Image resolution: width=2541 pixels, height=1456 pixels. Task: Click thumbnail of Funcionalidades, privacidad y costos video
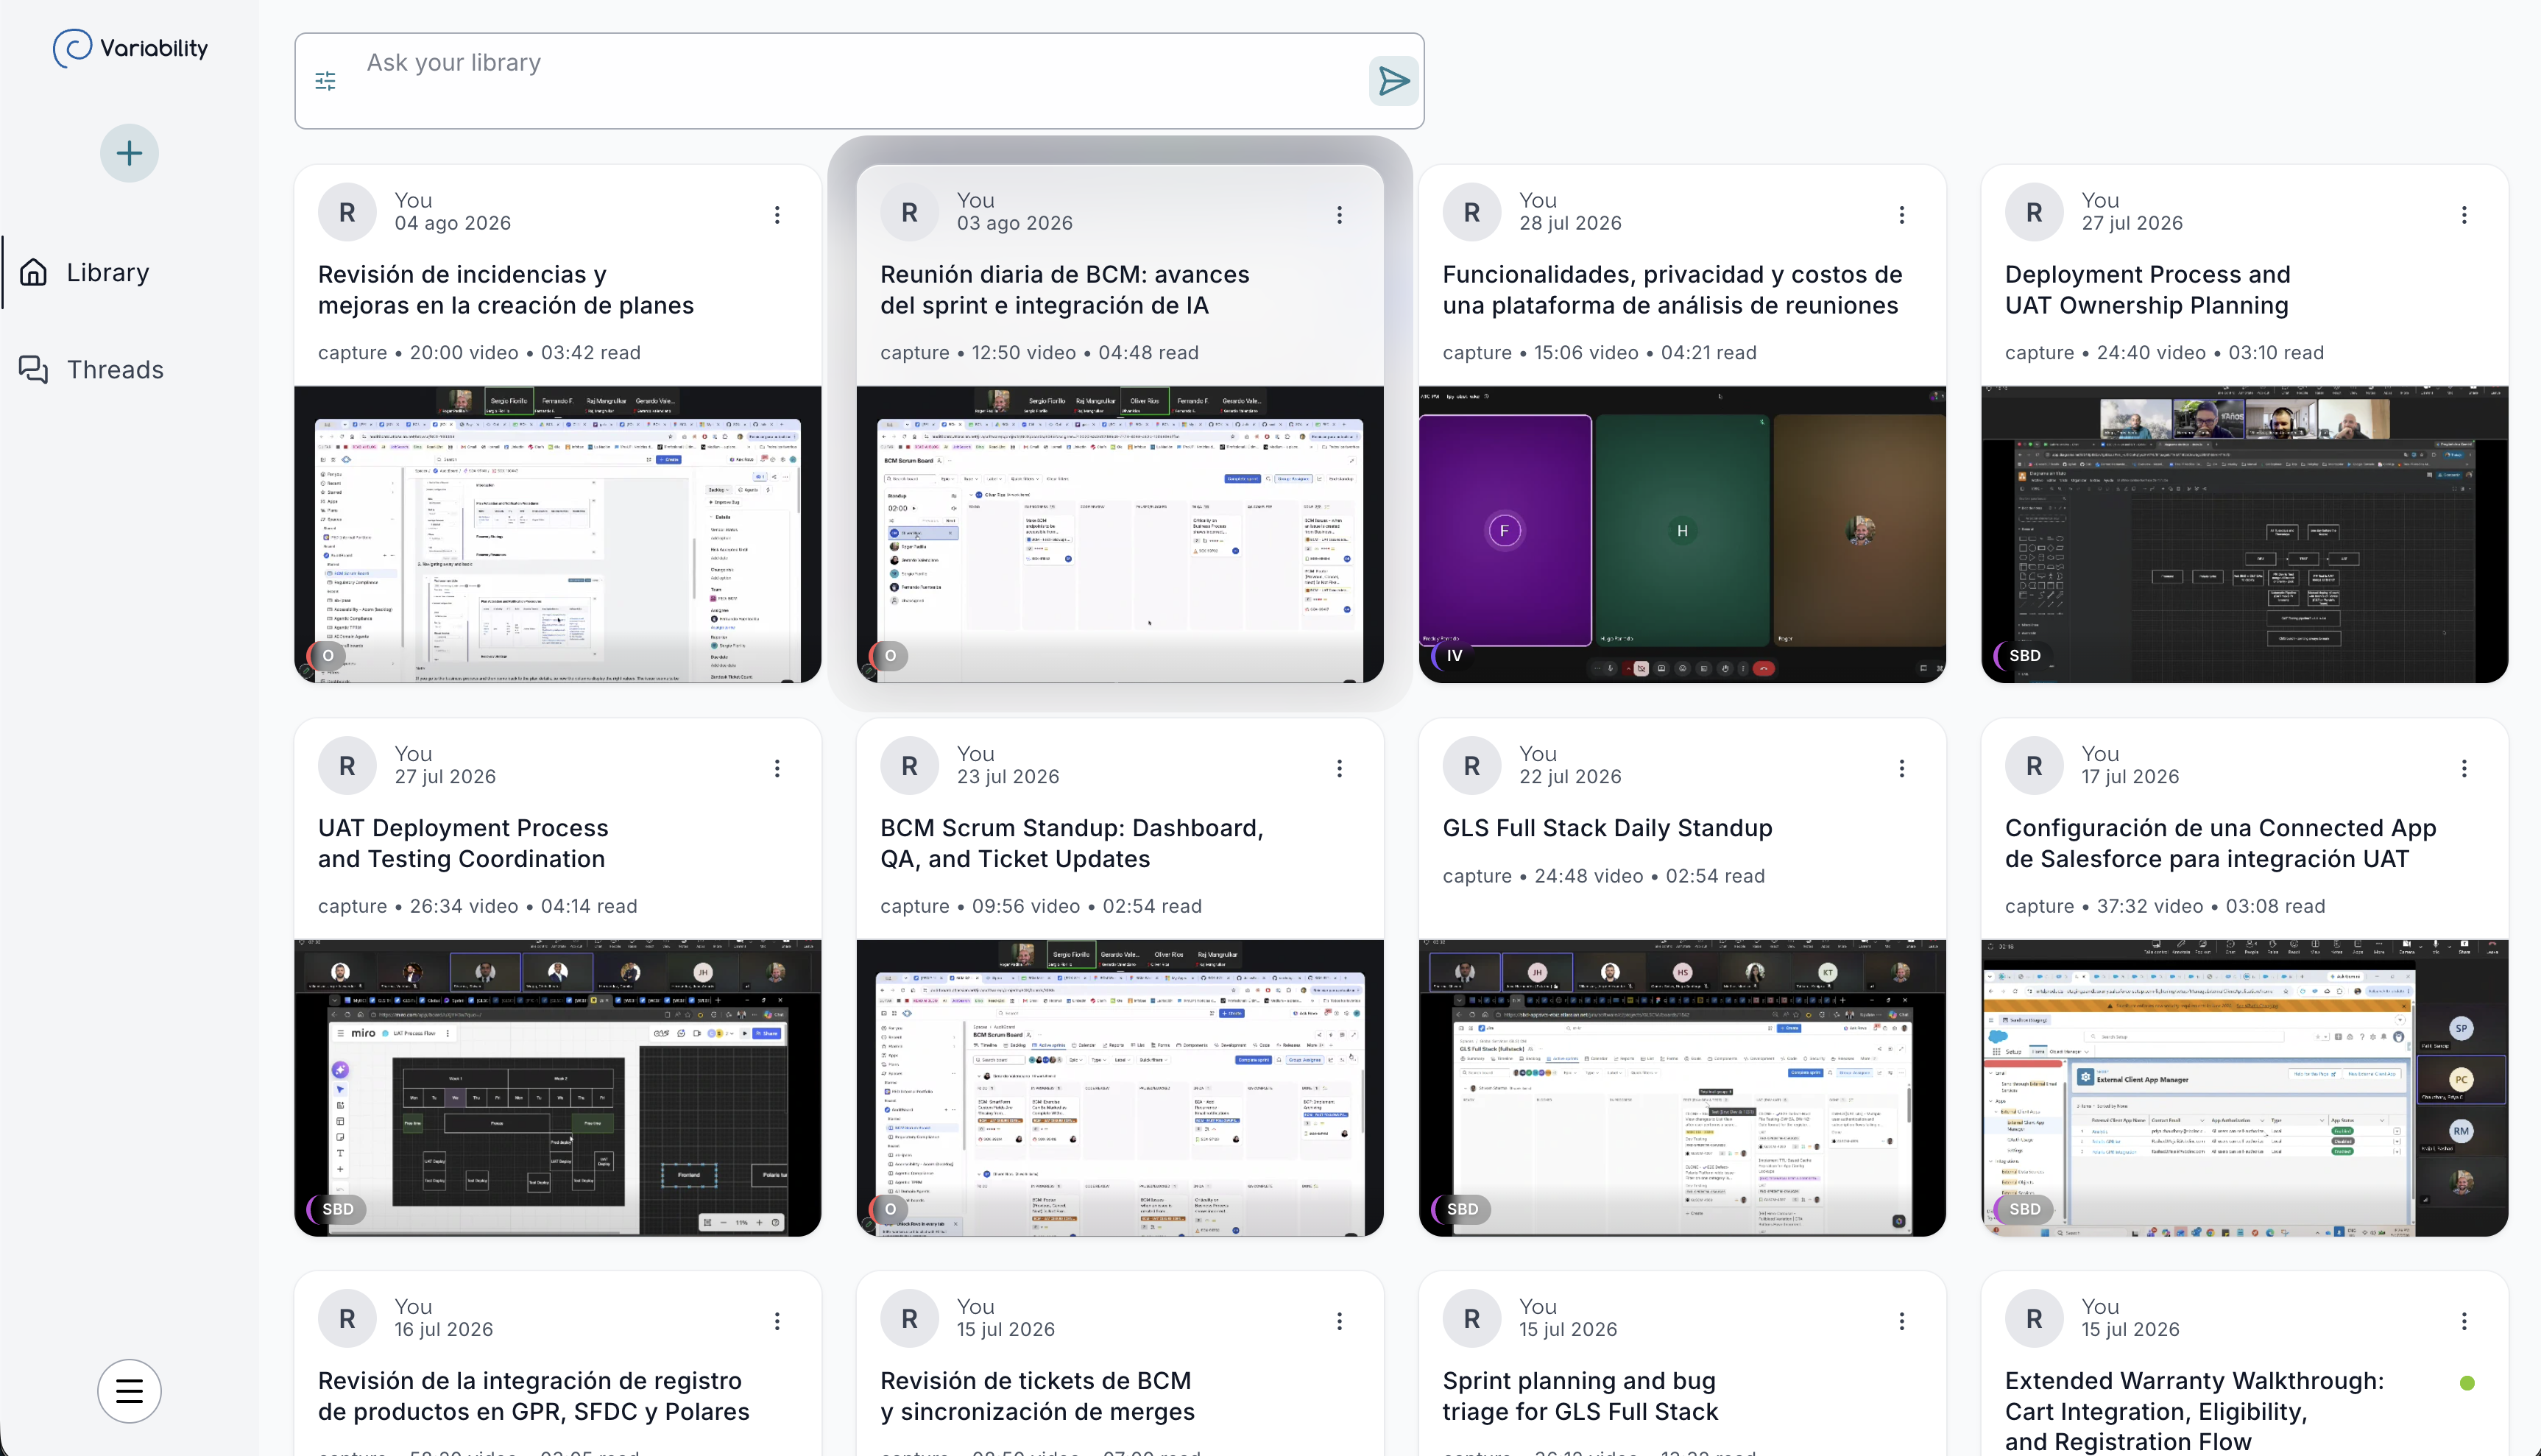coord(1682,535)
